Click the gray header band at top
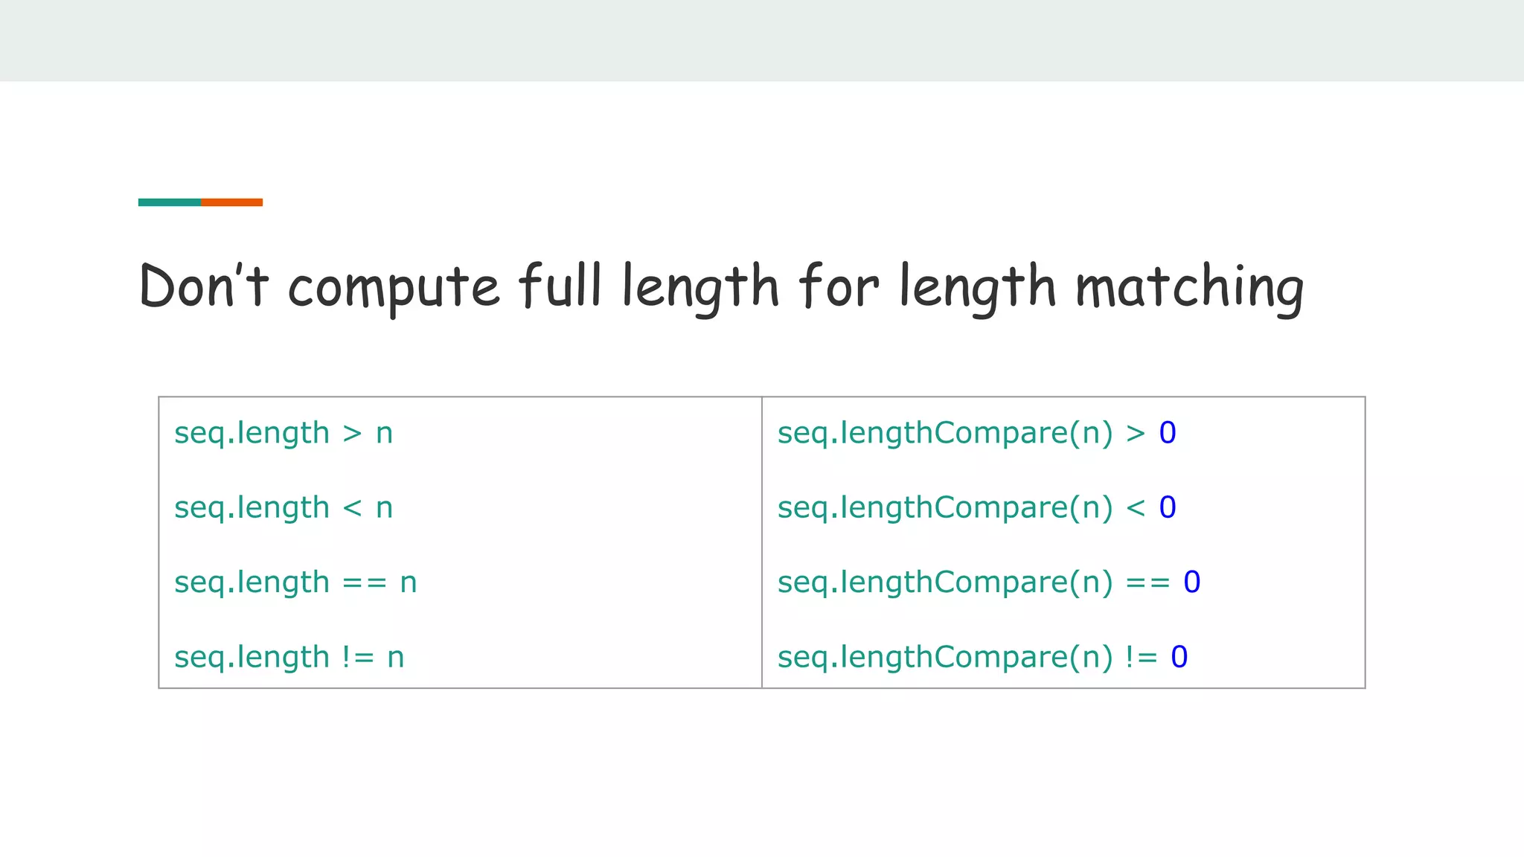 pos(762,40)
